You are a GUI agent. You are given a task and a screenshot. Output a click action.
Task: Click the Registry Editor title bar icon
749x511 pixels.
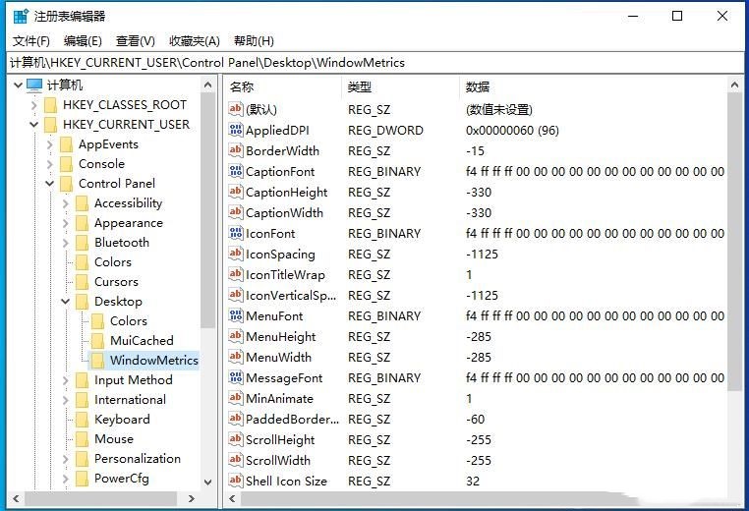pyautogui.click(x=21, y=17)
